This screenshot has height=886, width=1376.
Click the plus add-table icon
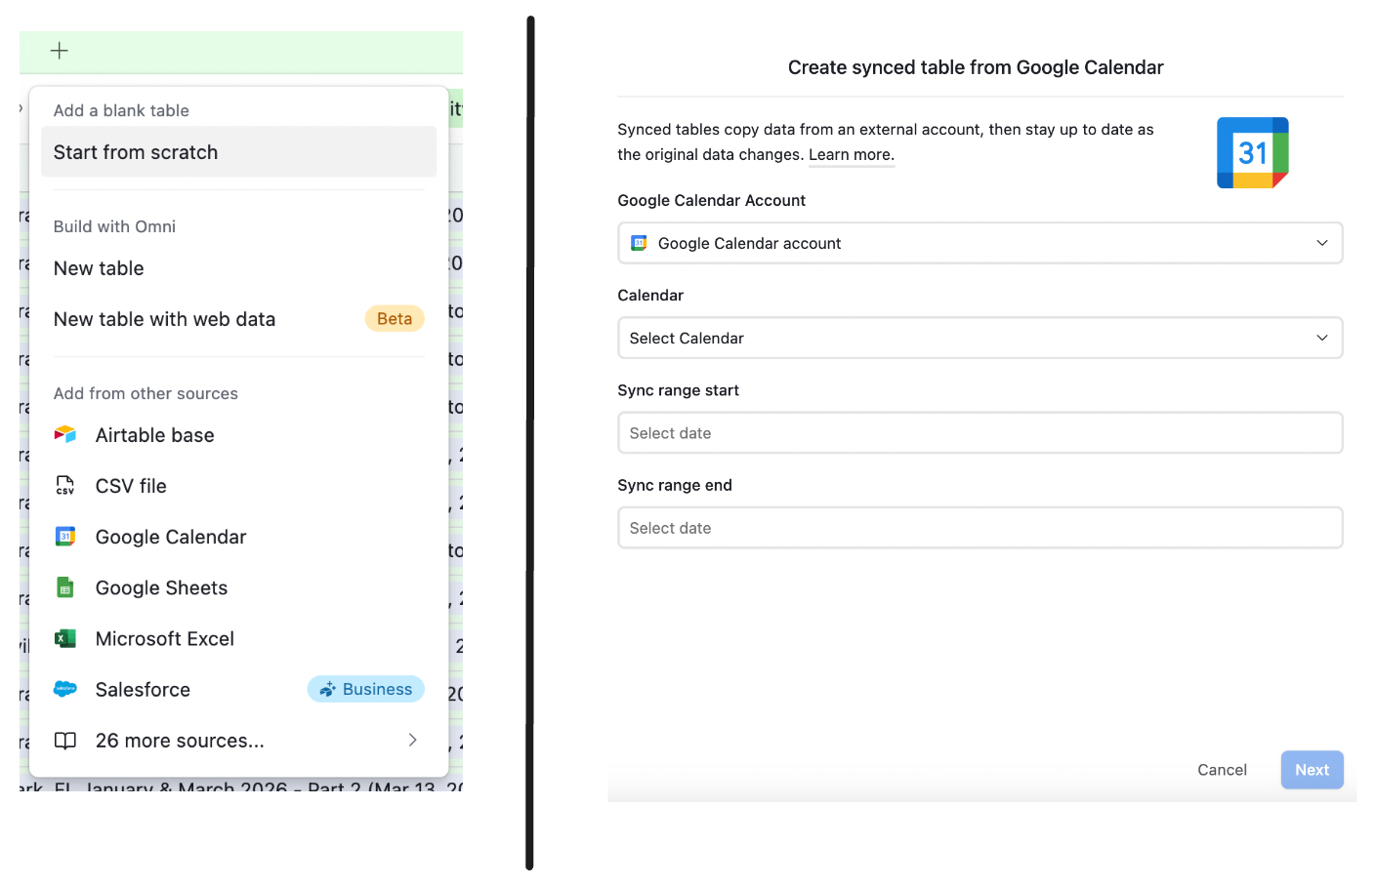click(x=60, y=51)
